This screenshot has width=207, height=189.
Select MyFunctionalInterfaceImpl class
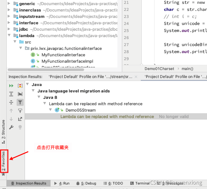point(67,61)
